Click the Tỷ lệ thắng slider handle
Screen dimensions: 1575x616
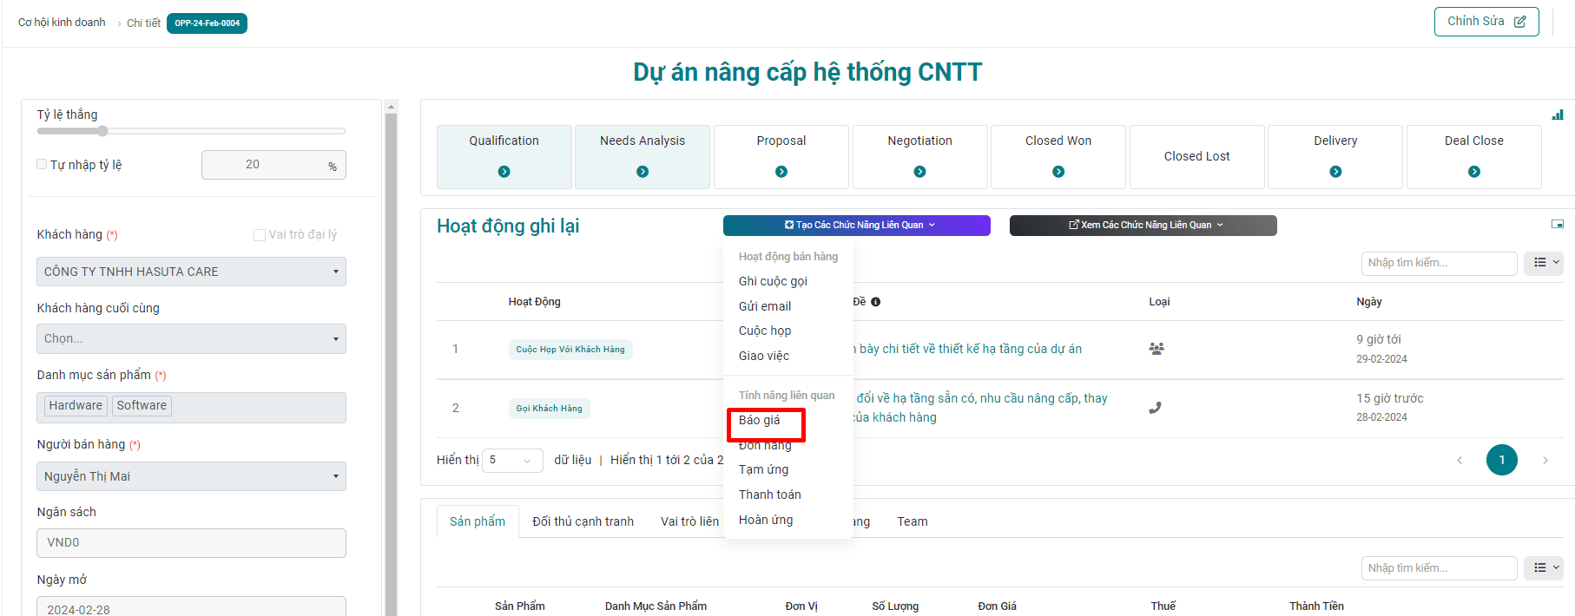click(102, 131)
